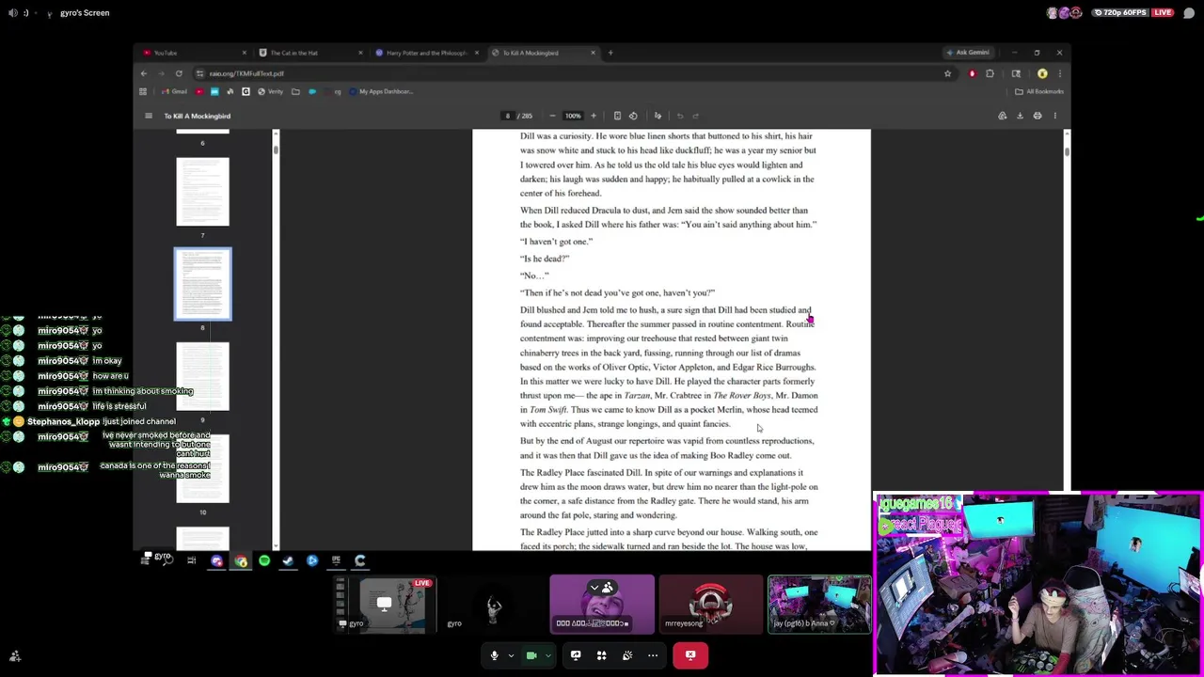The height and width of the screenshot is (677, 1204).
Task: Toggle the PDF sidebar hamburger menu
Action: tap(148, 116)
